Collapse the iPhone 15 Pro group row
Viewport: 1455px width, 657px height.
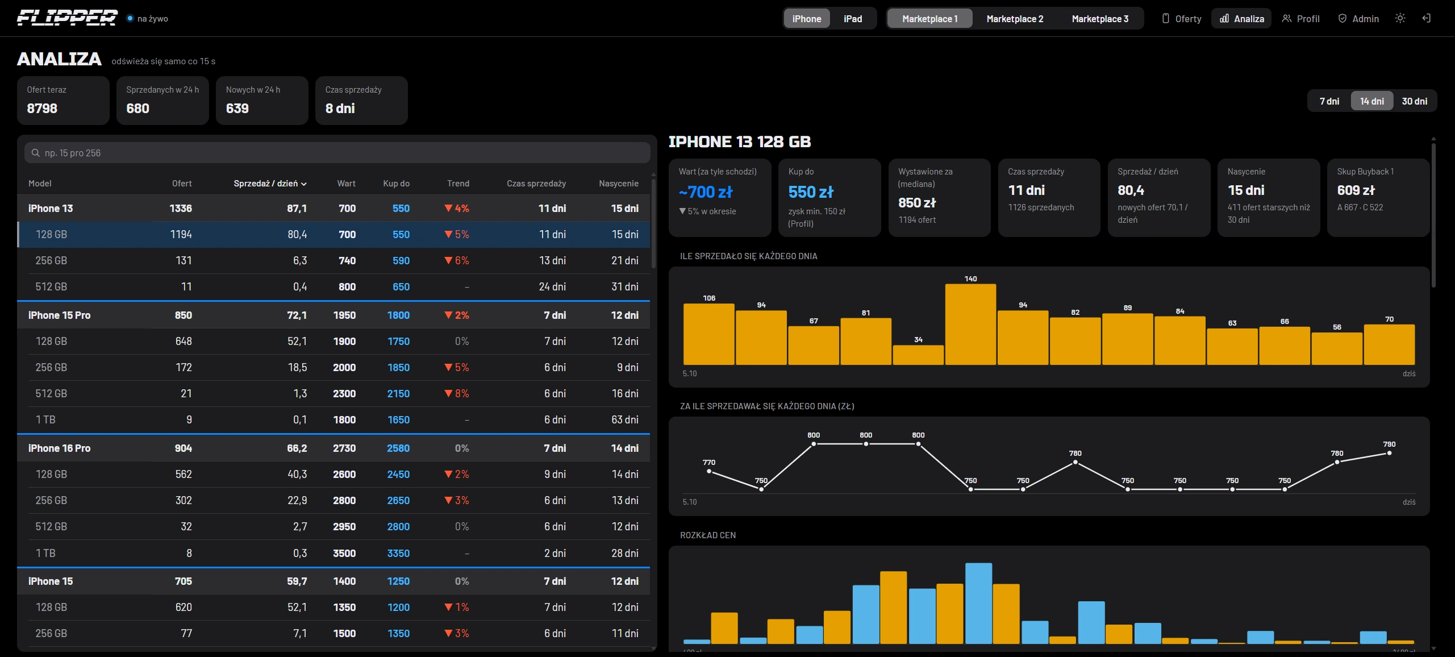click(333, 315)
